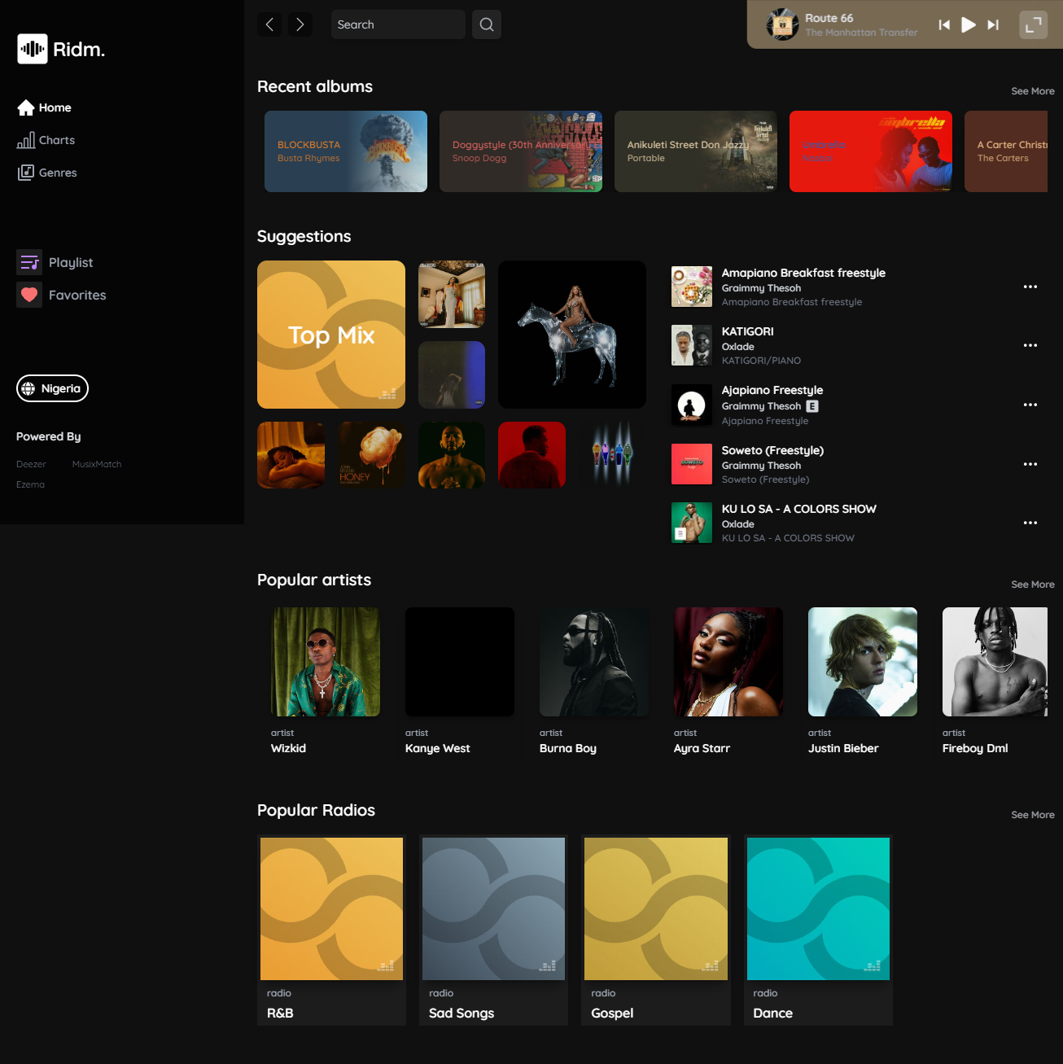The image size is (1063, 1064).
Task: Open options for Soweto (Freestyle)
Action: pos(1030,464)
